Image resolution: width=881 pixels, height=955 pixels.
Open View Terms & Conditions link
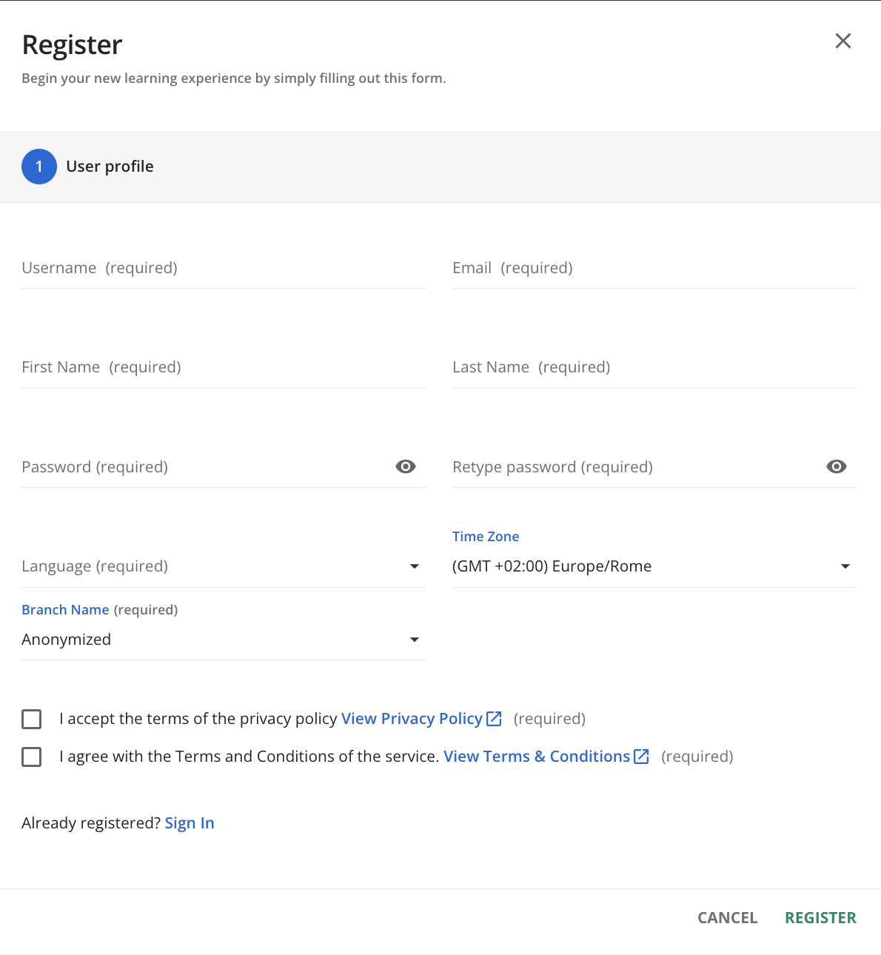(x=537, y=756)
